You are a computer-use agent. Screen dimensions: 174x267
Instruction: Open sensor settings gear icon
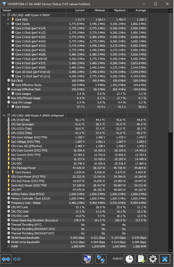(153, 259)
